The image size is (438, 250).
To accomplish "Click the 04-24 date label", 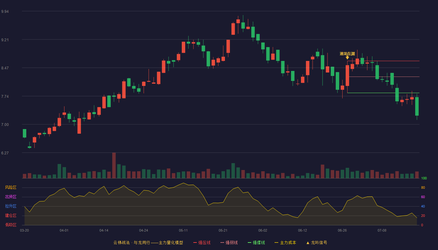I will 144,230.
